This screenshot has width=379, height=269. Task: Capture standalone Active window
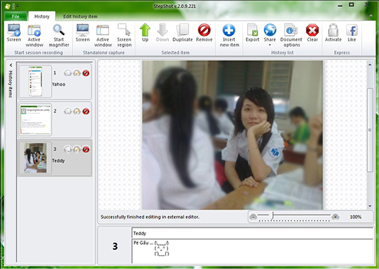click(x=103, y=36)
